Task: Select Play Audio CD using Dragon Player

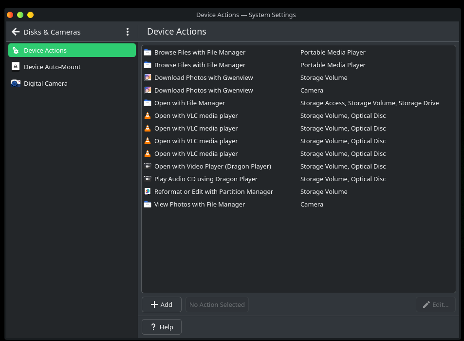Action: 205,179
